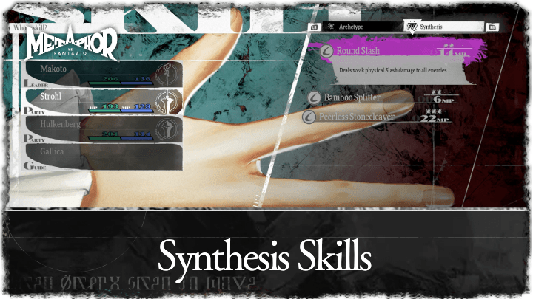Click the Archetype tab emblem icon
Viewport: 533px width, 299px height.
point(330,27)
